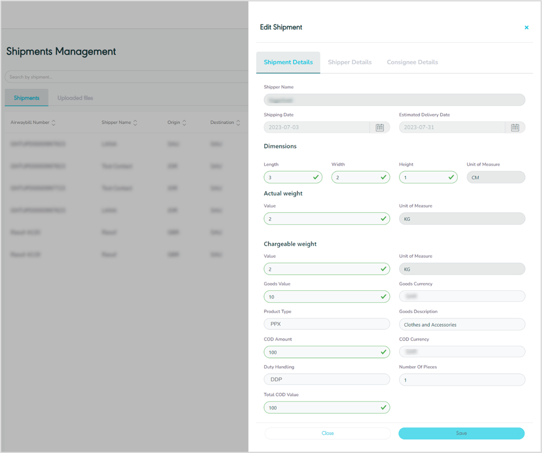Viewport: 542px width, 453px height.
Task: Open the Product Type PPX field
Action: (327, 324)
